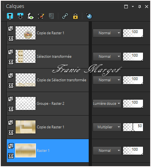Click the auto-hide pin of Calques panel

pos(139,6)
